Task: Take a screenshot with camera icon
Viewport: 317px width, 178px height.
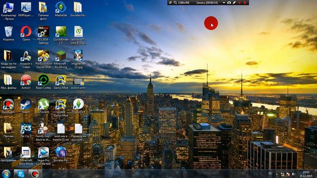Action: click(x=229, y=2)
